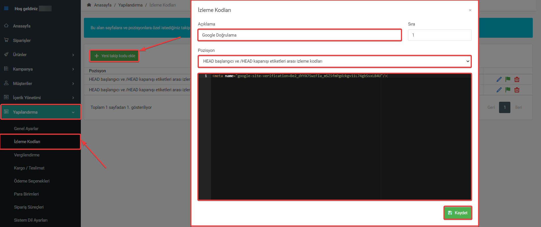Click the Anasayfa home icon in sidebar
This screenshot has width=541, height=227.
[6, 26]
